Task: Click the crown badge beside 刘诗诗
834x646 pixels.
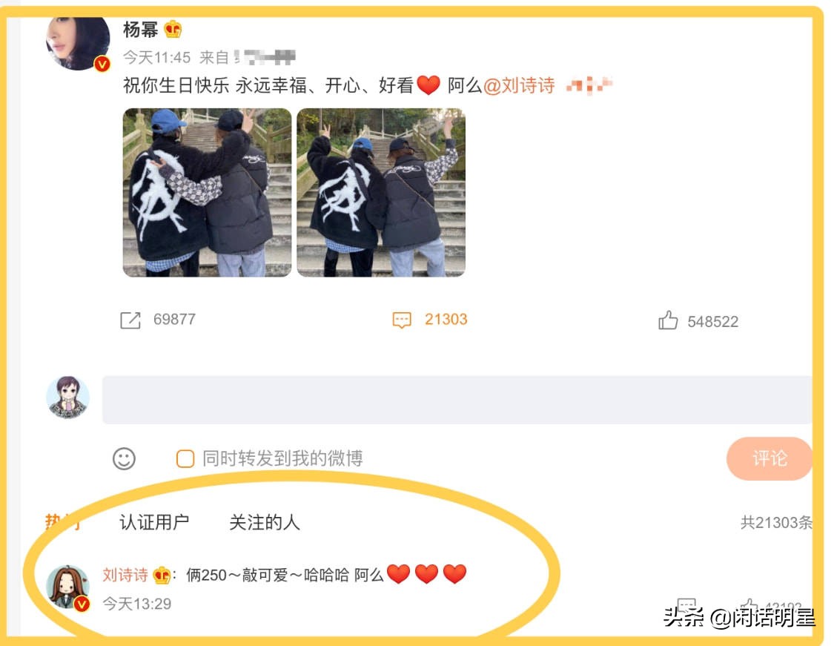Action: pos(162,576)
